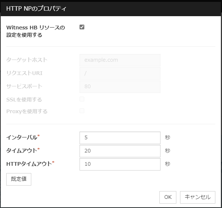222x208 pixels.
Task: Dismiss the dialog with キャンセル
Action: click(x=197, y=197)
